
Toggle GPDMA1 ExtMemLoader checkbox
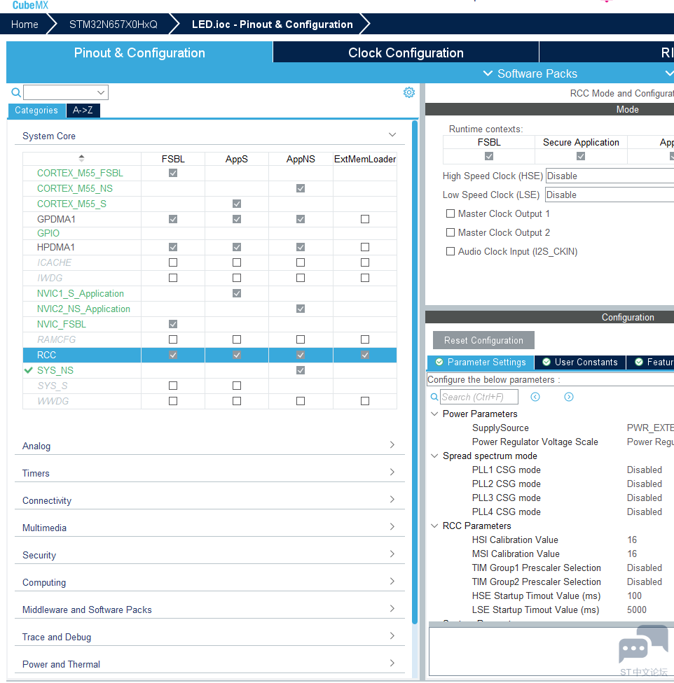[365, 219]
